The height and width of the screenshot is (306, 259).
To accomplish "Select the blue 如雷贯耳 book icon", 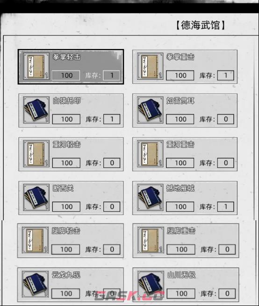I will click(x=150, y=110).
